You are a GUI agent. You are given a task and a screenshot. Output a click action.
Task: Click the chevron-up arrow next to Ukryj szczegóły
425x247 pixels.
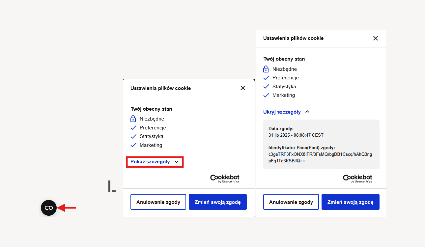click(x=307, y=112)
